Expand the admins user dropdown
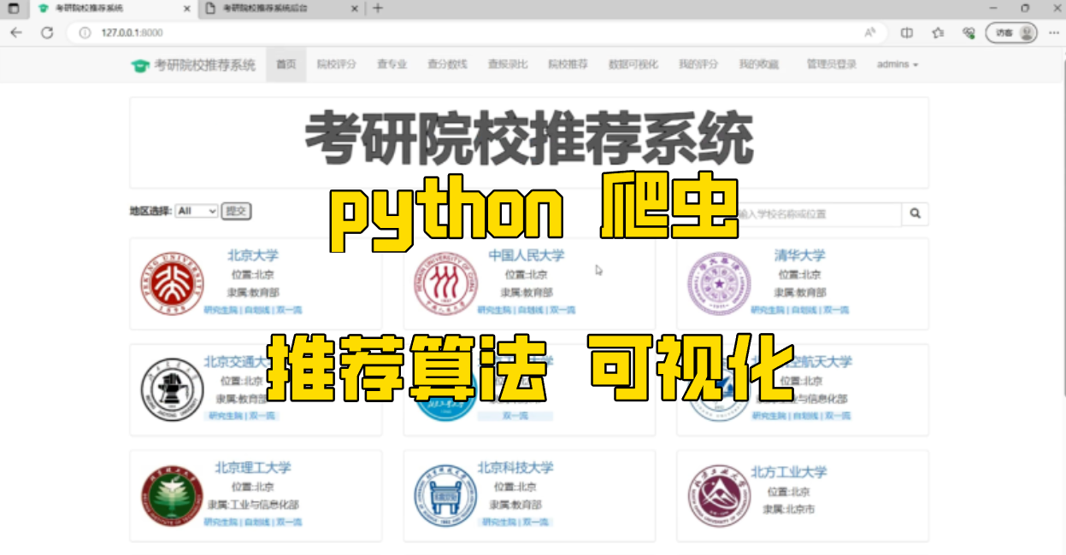 (x=898, y=65)
